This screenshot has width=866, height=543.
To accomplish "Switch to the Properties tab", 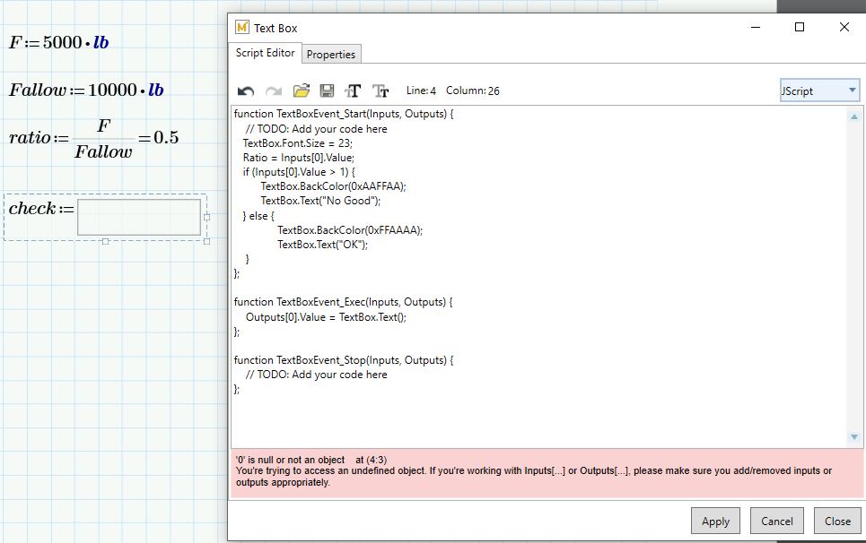I will [x=331, y=54].
